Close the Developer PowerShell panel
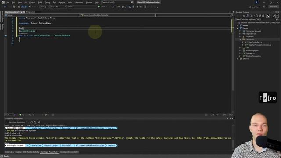Image resolution: width=281 pixels, height=158 pixels. [x=233, y=118]
